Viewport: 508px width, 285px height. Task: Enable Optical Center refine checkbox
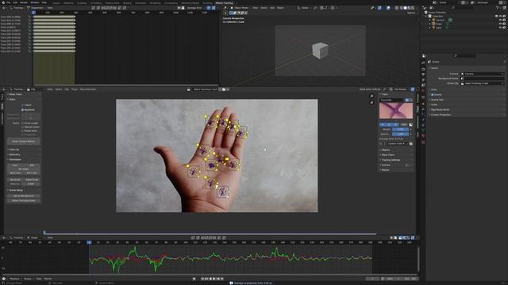pos(23,127)
